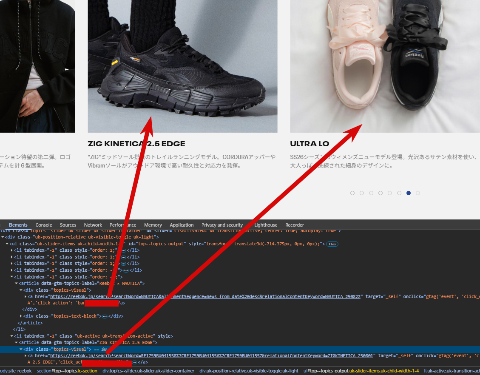Click the id="top--topics_output" attribute text
This screenshot has height=375, width=480.
[x=157, y=244]
